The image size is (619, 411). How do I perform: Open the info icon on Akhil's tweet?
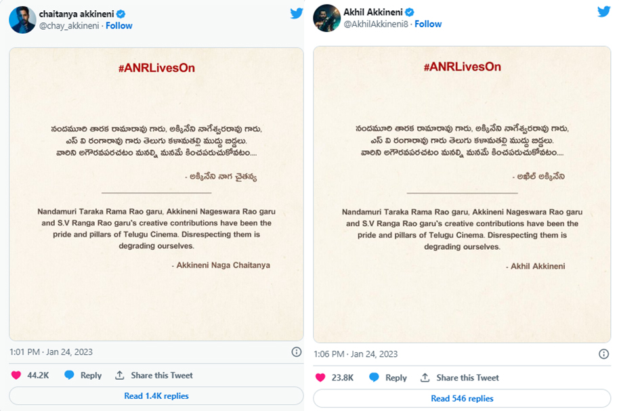coord(602,353)
